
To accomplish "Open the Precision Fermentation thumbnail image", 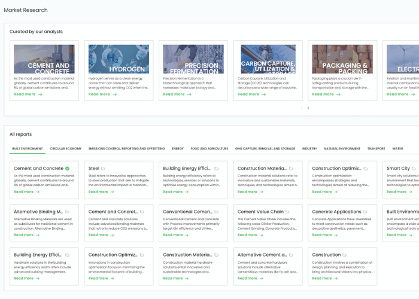I will 193,59.
